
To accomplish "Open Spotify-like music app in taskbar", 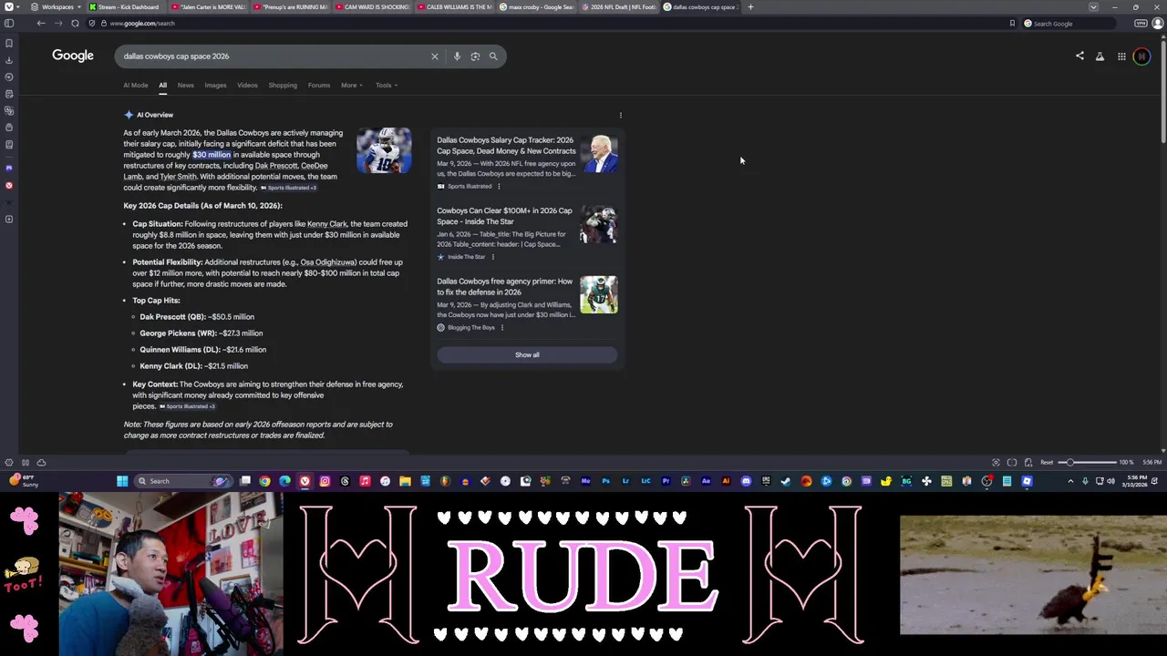I will (365, 481).
